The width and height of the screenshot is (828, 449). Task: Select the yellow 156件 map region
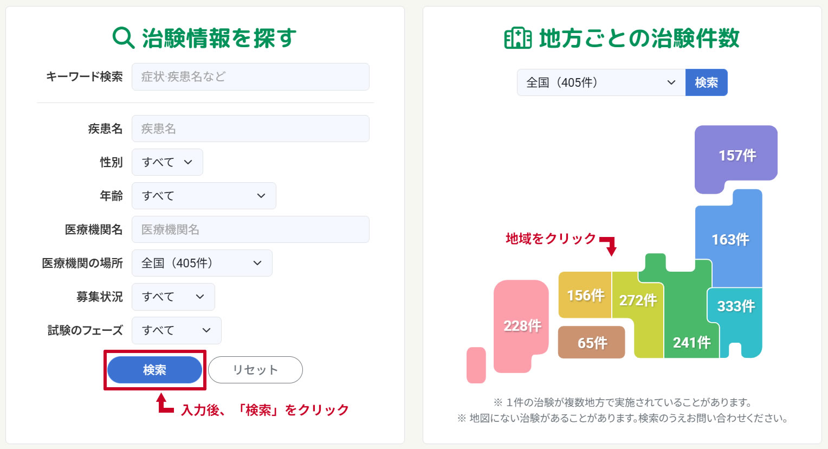tap(585, 295)
